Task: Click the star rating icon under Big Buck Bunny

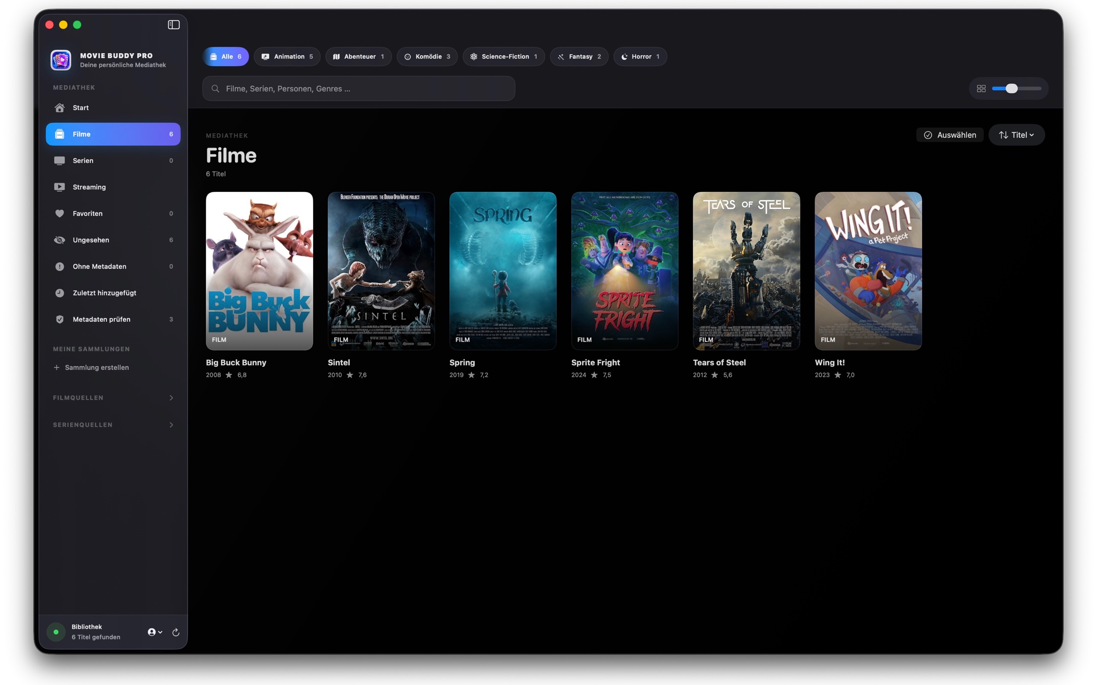Action: pos(229,375)
